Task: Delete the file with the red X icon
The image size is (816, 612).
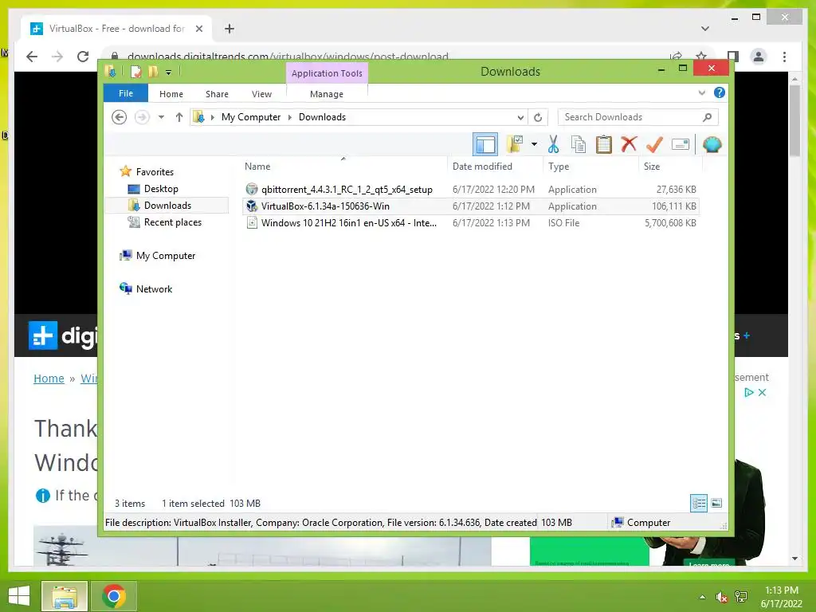Action: [x=629, y=144]
